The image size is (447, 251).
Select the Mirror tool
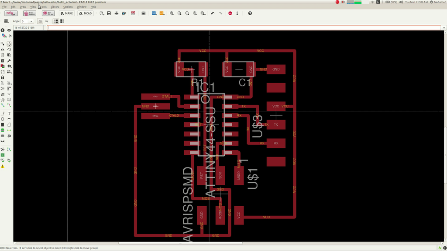pyautogui.click(x=3, y=50)
